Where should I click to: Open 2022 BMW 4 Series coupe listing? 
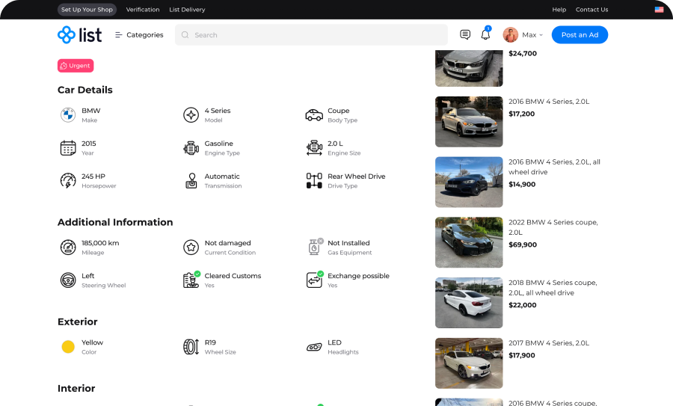[x=553, y=227]
